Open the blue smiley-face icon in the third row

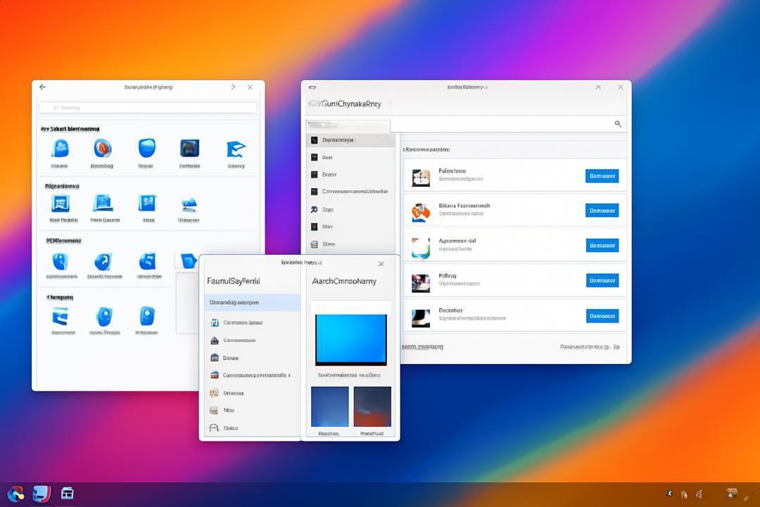pos(147,261)
